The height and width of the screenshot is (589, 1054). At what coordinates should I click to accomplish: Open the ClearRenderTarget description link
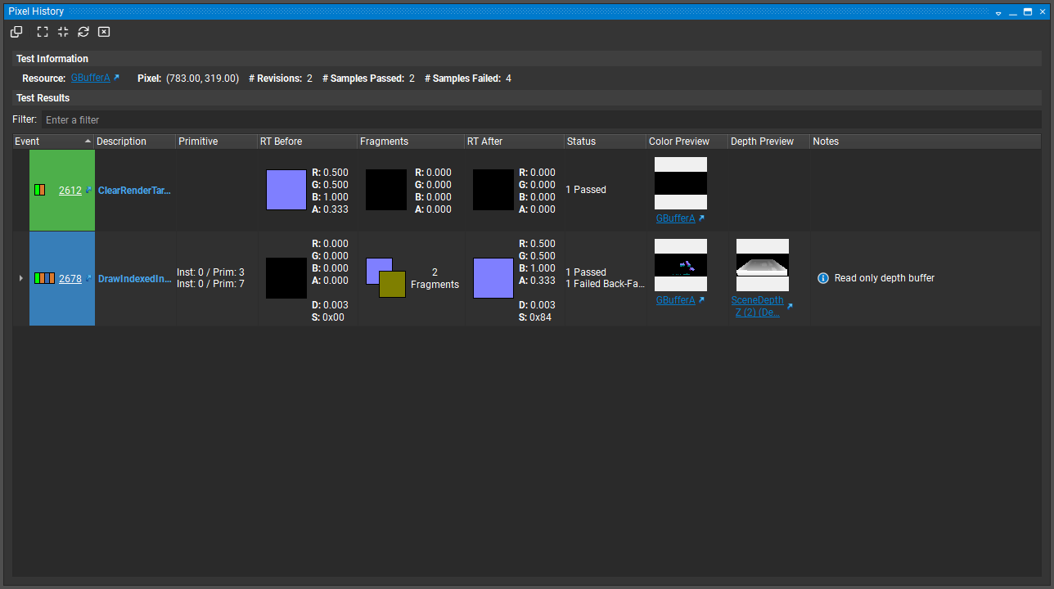point(134,190)
